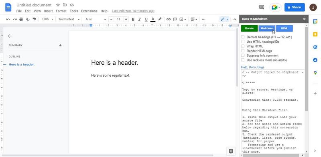Toggle italic formatting
This screenshot has width=321, height=157.
[x=140, y=19]
